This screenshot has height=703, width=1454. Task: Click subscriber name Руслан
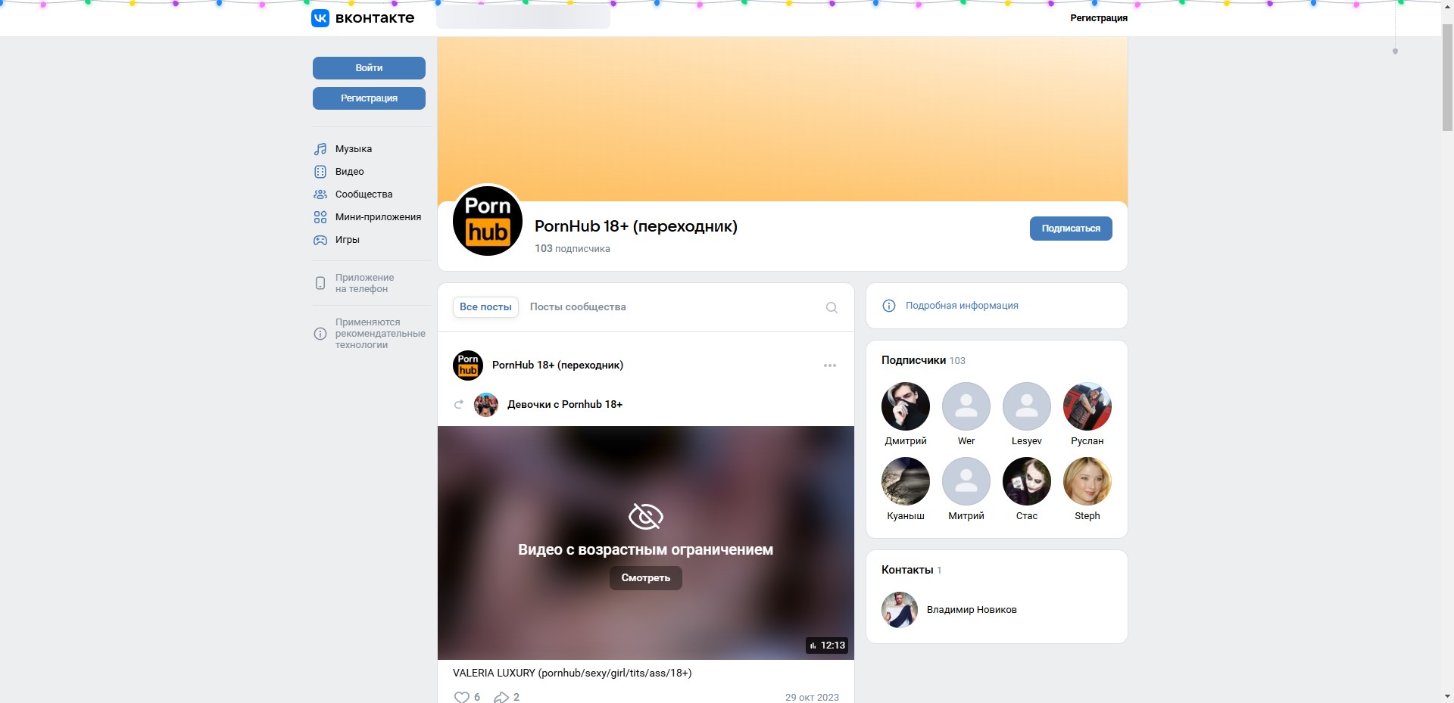(1087, 441)
